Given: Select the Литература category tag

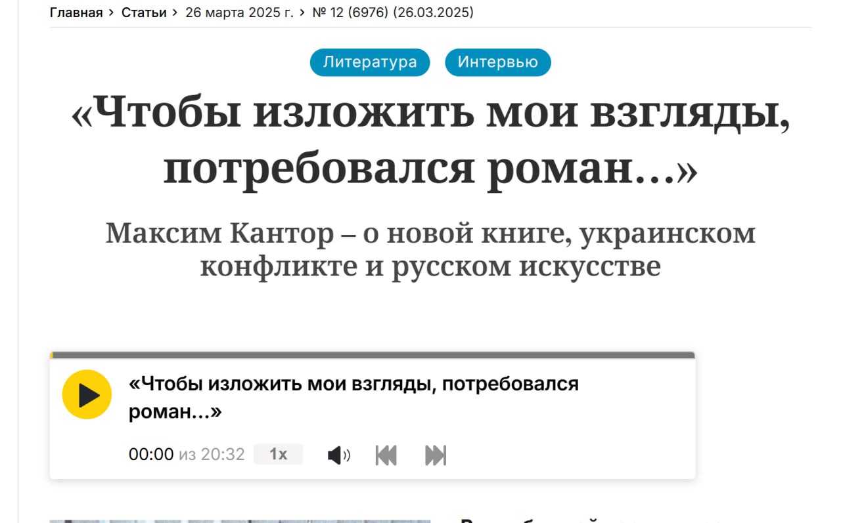Looking at the screenshot, I should coord(370,62).
